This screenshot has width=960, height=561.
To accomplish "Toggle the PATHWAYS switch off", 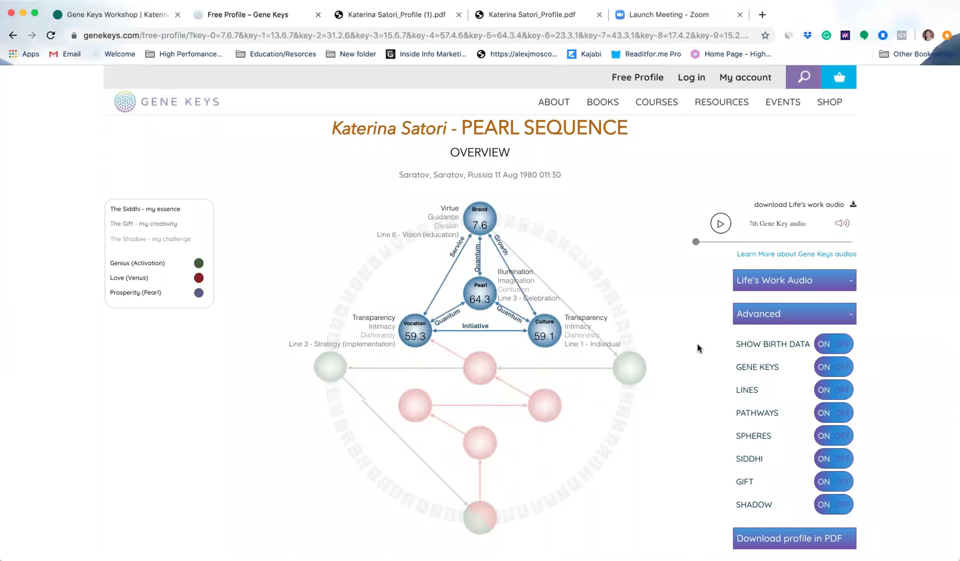I will 833,413.
